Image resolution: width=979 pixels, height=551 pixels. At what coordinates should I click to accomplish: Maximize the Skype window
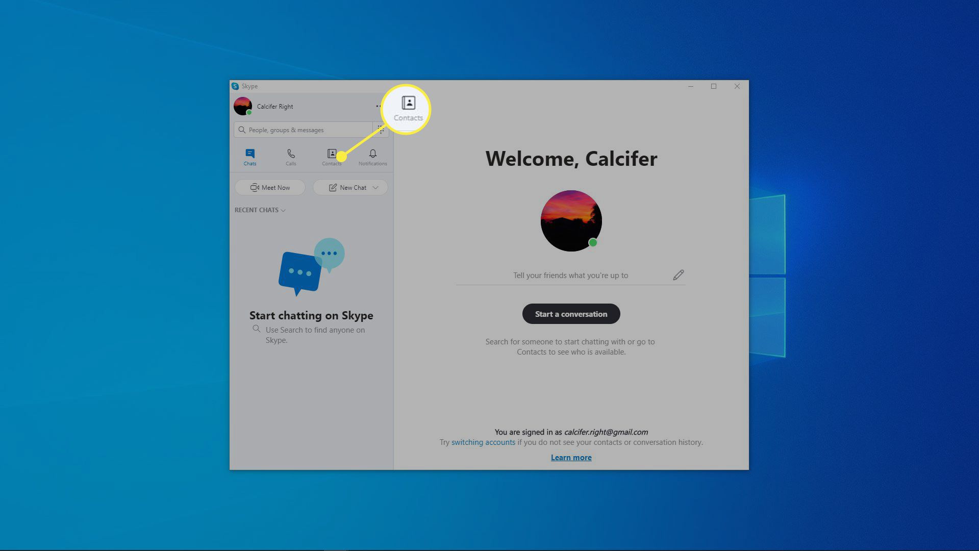(x=714, y=86)
